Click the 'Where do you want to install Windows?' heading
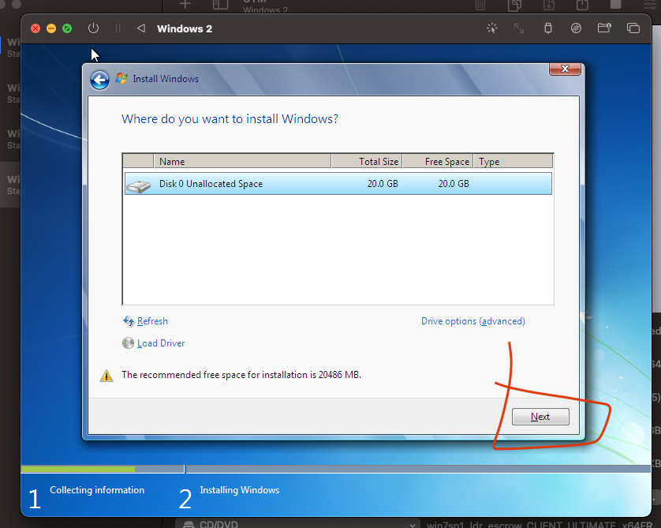661x528 pixels. coord(230,119)
